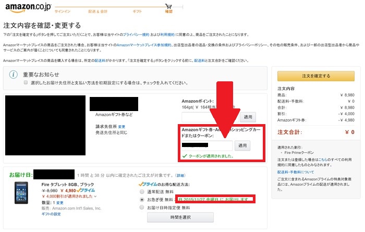Click こちら link in order summary
Viewport: 365px width, 232px height.
323,160
